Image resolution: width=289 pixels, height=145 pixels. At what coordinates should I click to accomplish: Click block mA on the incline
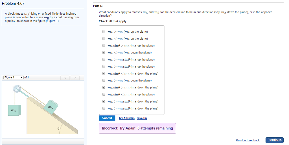(51, 107)
